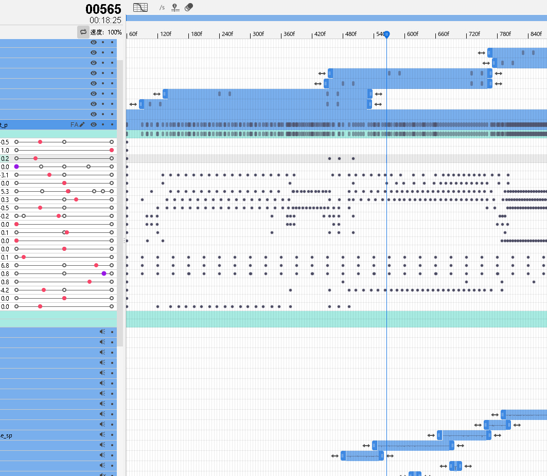The height and width of the screenshot is (476, 547).
Task: Hide the t_p track with eye icon
Action: pos(94,124)
